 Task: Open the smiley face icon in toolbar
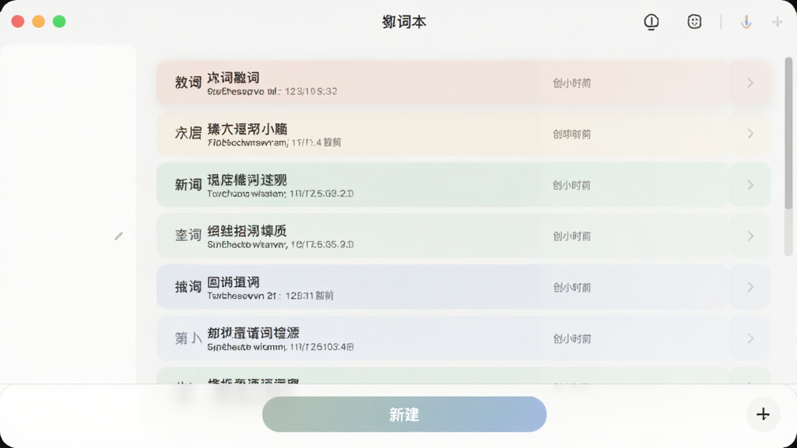click(x=694, y=21)
